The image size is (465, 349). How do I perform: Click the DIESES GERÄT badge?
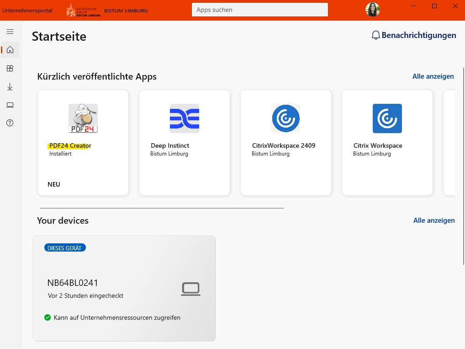(65, 248)
